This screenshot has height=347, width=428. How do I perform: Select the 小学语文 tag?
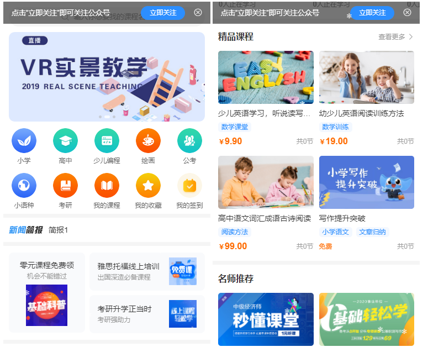[x=335, y=232]
